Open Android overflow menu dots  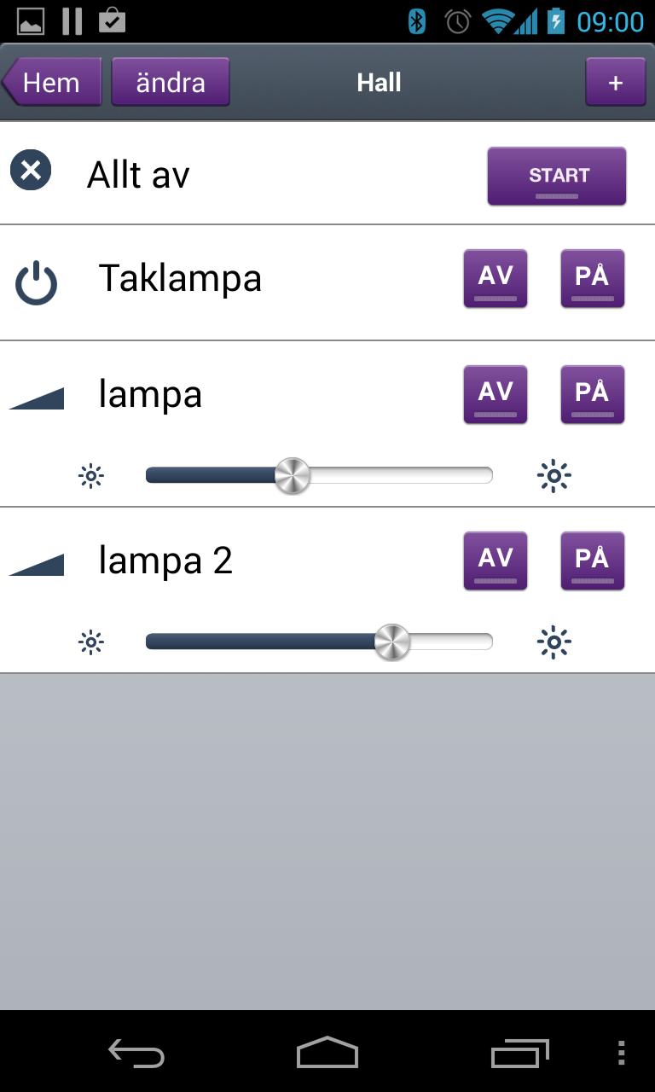coord(621,1054)
